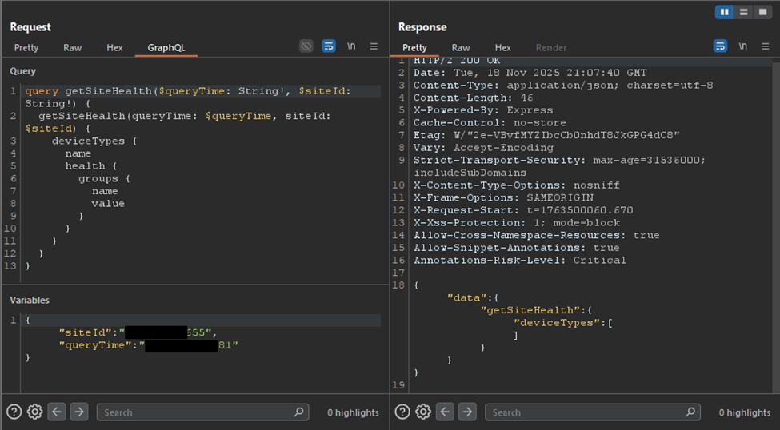The width and height of the screenshot is (780, 430).
Task: Click the "X-Frame-Options: SAMEORIGIN" header
Action: tap(503, 197)
